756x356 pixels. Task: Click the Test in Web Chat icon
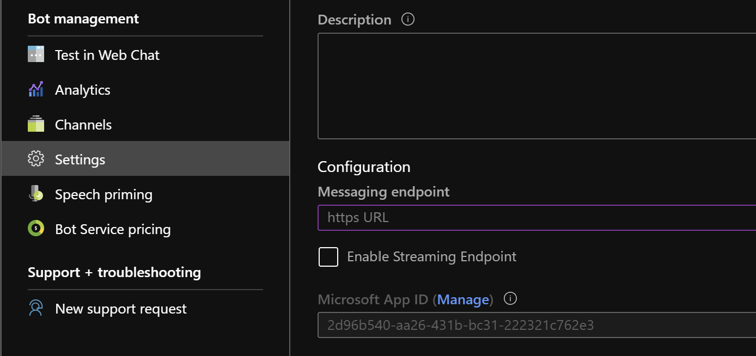click(x=36, y=54)
